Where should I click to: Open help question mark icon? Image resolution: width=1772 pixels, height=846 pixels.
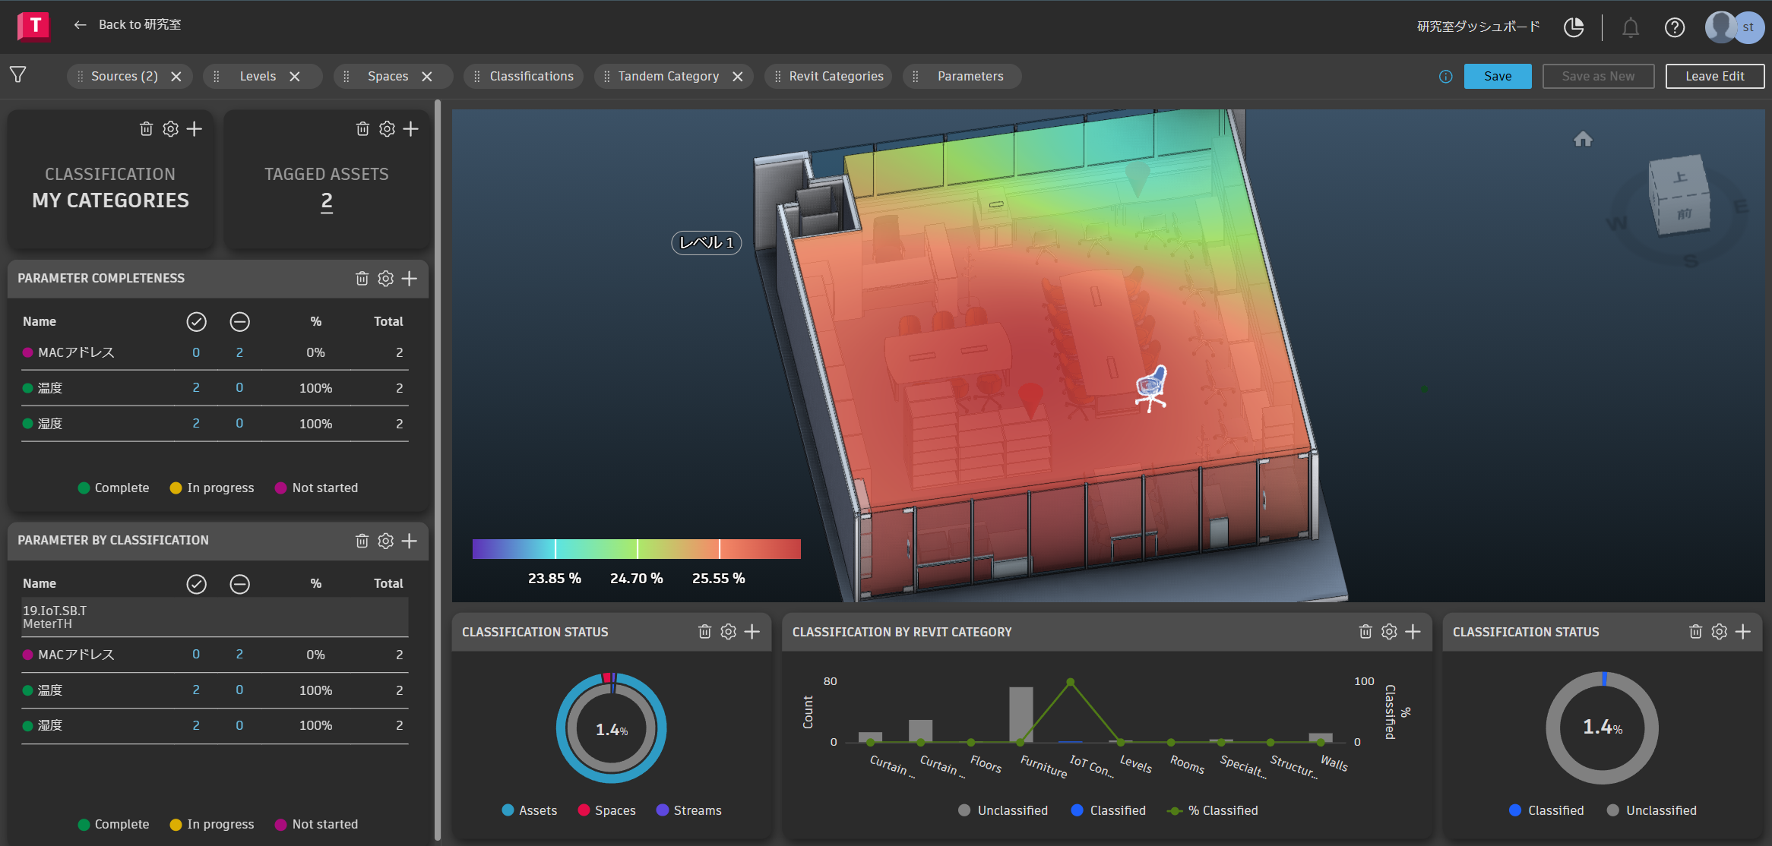point(1675,28)
